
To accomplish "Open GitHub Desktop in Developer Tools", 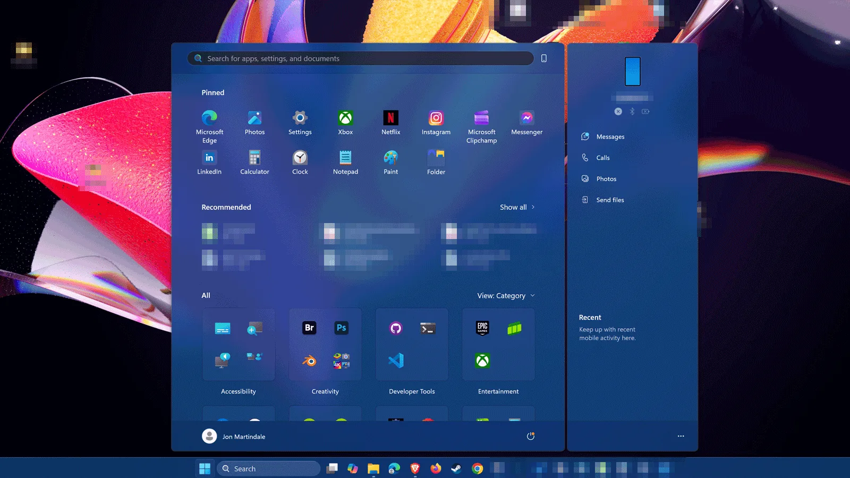I will [x=396, y=328].
